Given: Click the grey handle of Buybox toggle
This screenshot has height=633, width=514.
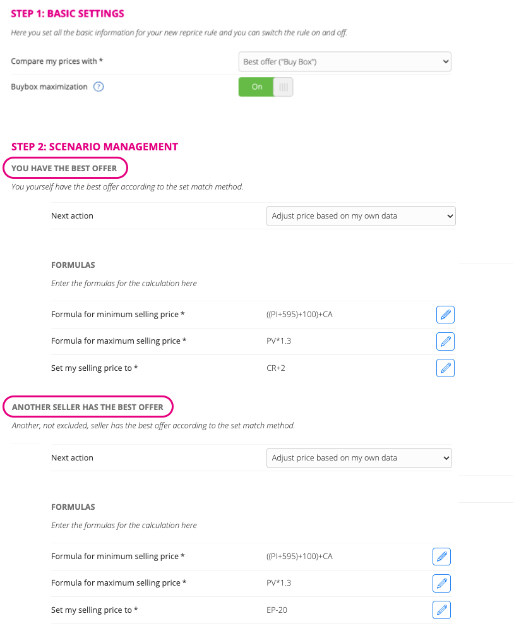Looking at the screenshot, I should coord(284,87).
